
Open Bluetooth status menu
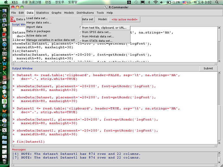(x=149, y=2)
